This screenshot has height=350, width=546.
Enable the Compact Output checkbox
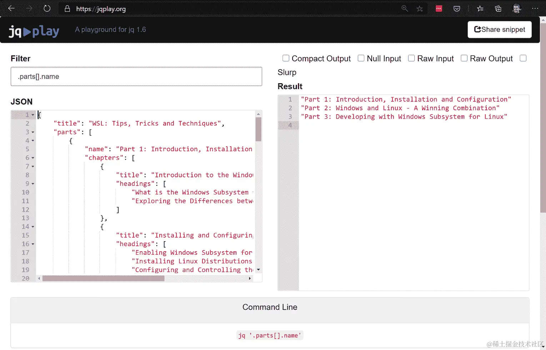click(x=286, y=58)
